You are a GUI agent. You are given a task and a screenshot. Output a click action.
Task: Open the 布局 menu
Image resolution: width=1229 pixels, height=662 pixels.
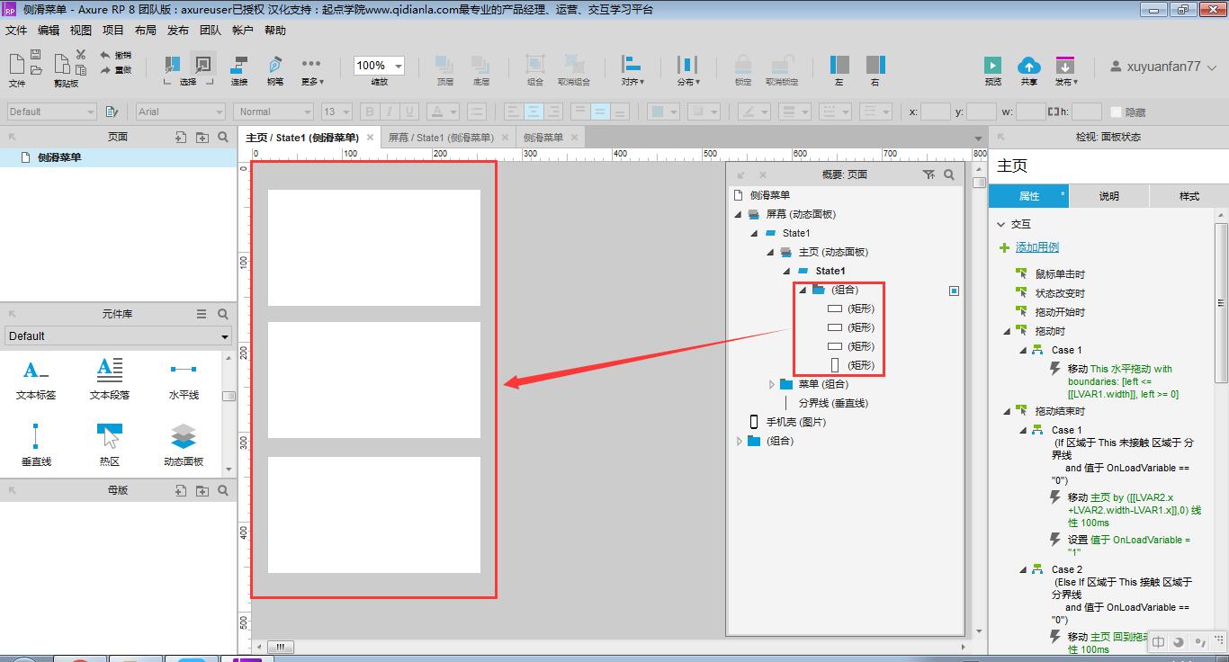[x=146, y=31]
